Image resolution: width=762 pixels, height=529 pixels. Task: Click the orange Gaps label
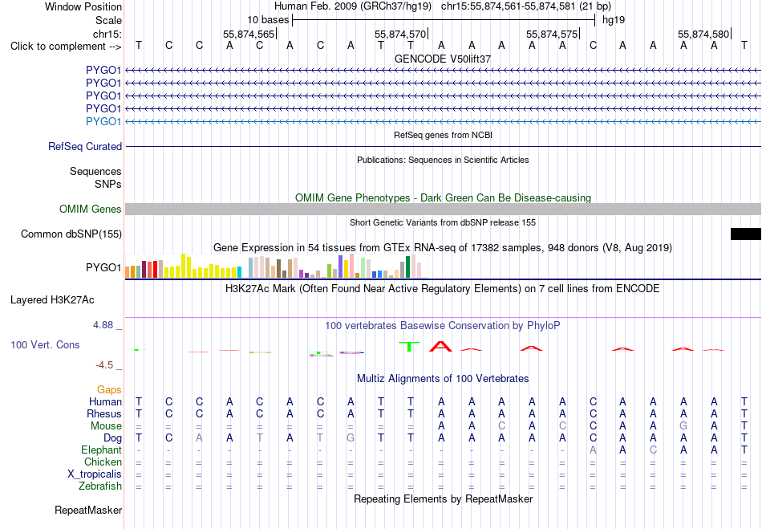pyautogui.click(x=109, y=389)
